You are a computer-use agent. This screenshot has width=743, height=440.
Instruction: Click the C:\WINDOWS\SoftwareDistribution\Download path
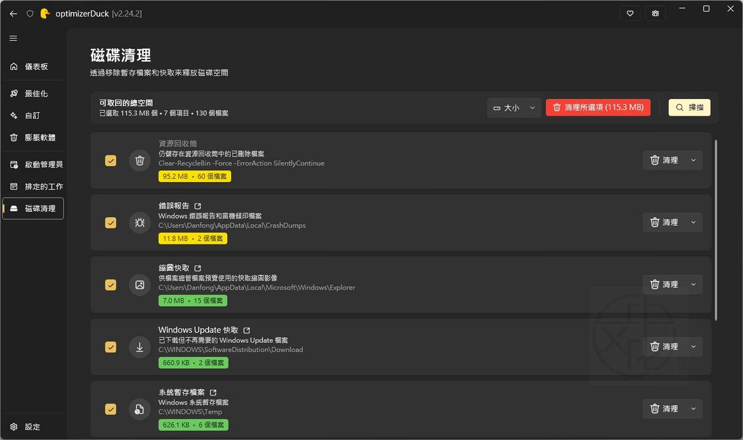pos(231,350)
